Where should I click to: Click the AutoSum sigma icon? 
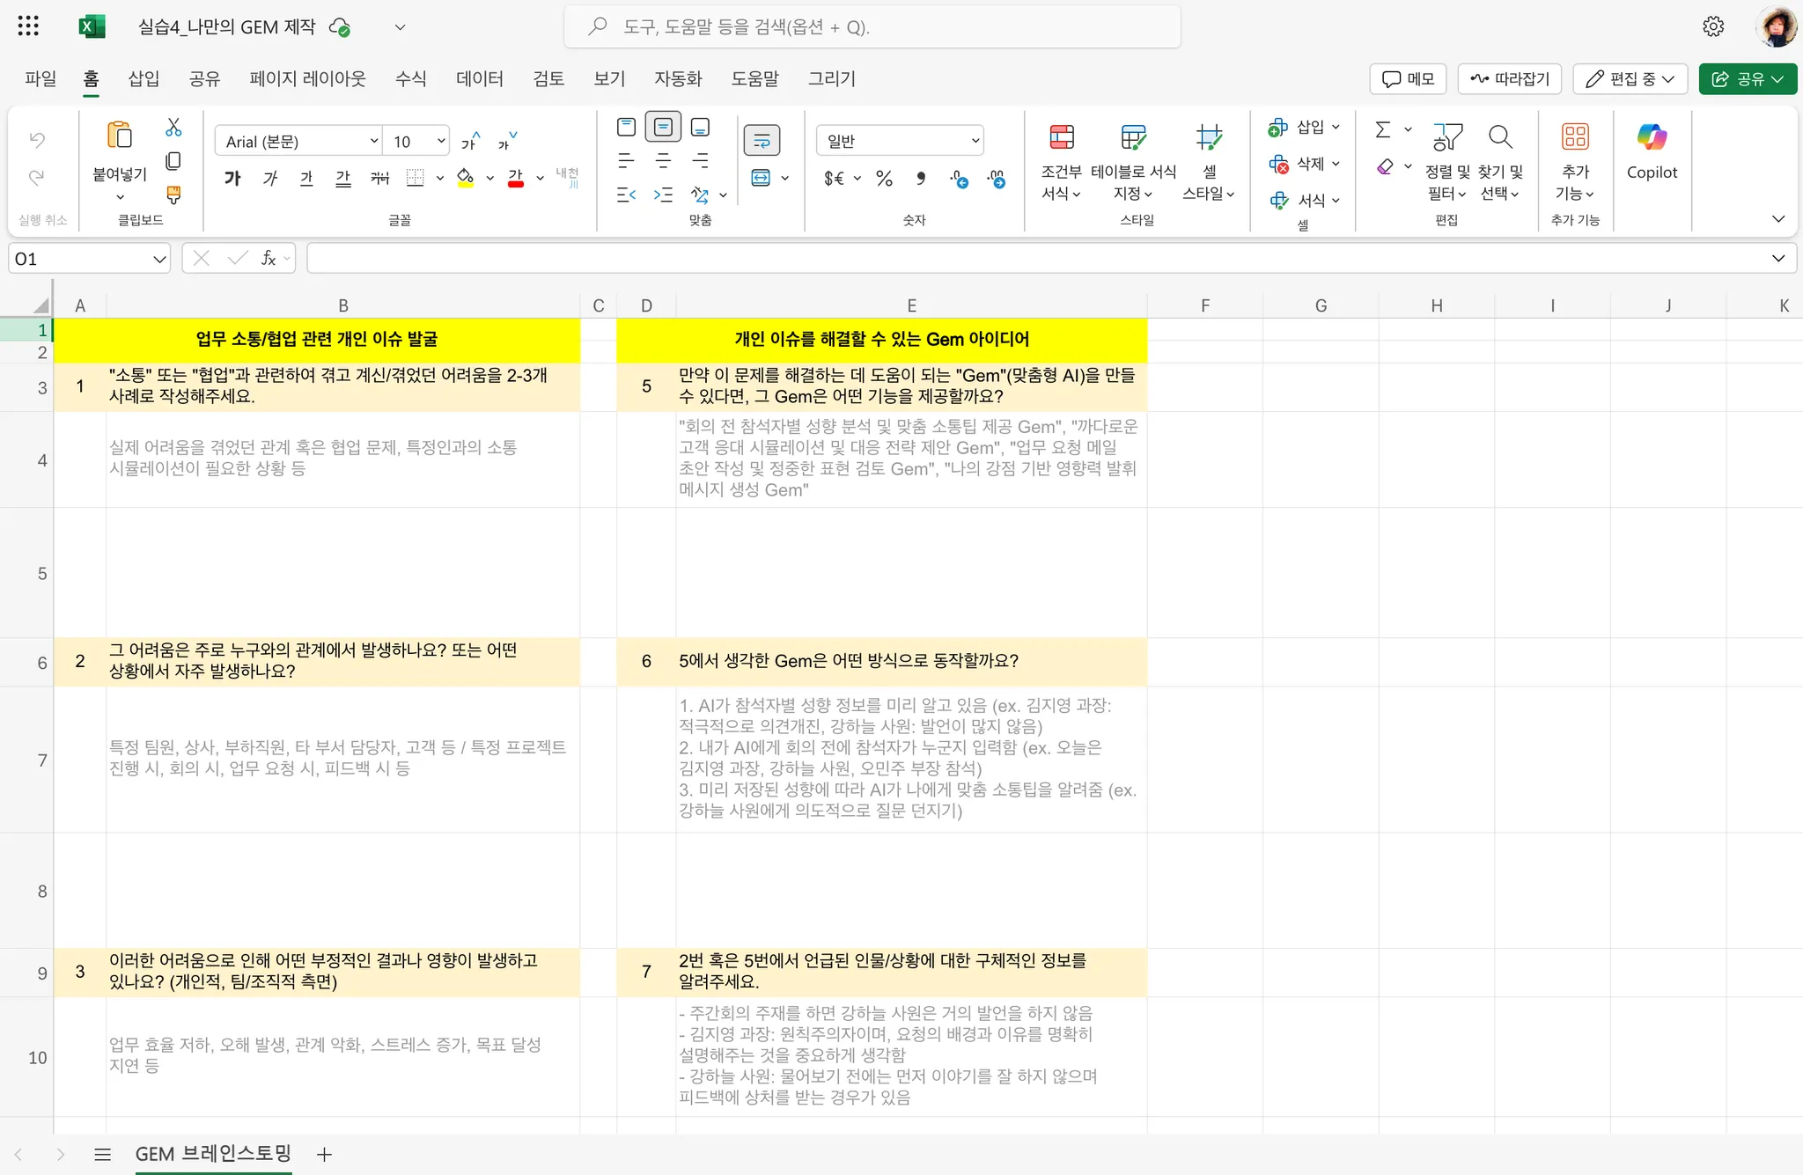(1383, 130)
